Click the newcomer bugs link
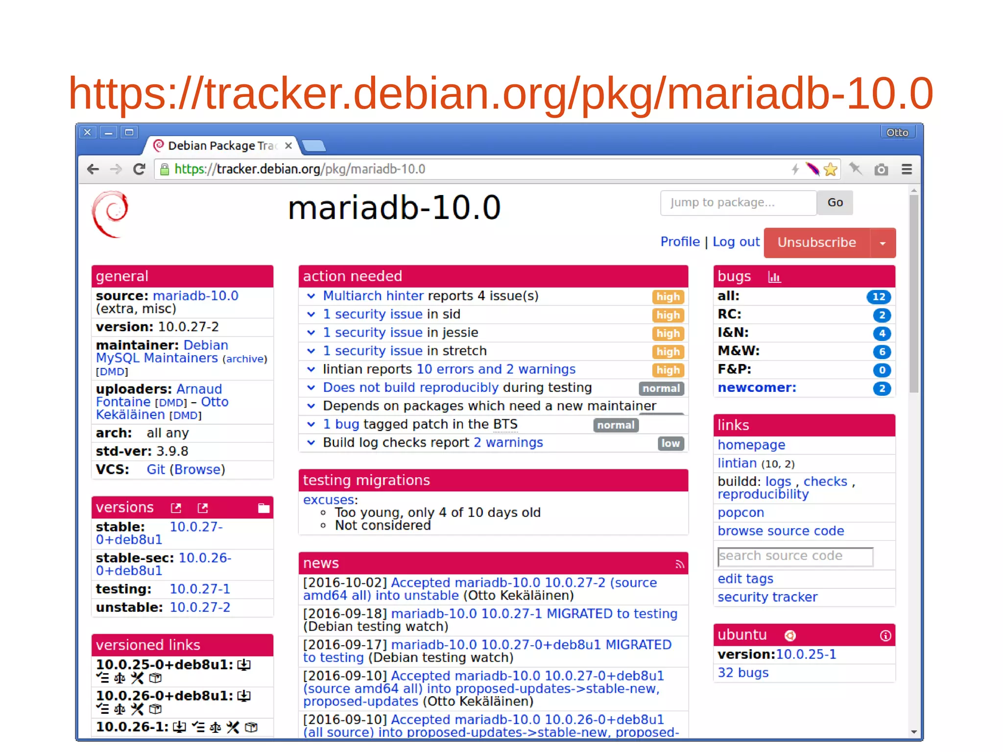 757,388
